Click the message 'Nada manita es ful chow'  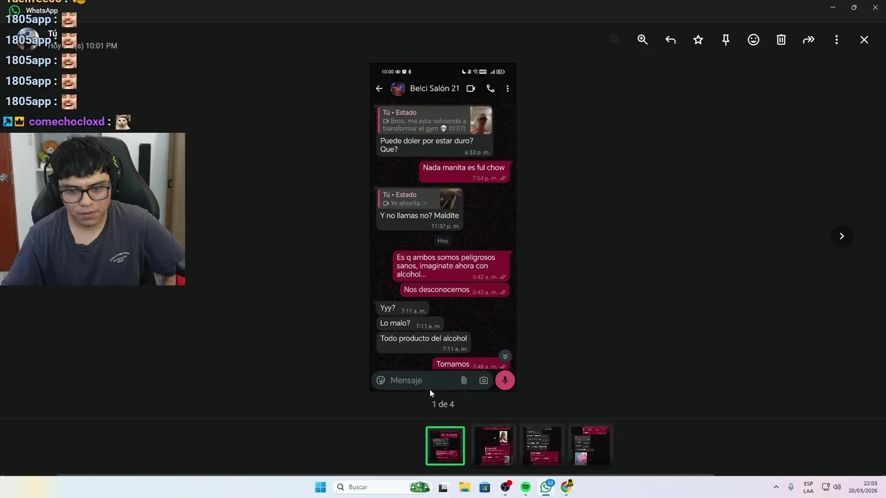point(464,172)
